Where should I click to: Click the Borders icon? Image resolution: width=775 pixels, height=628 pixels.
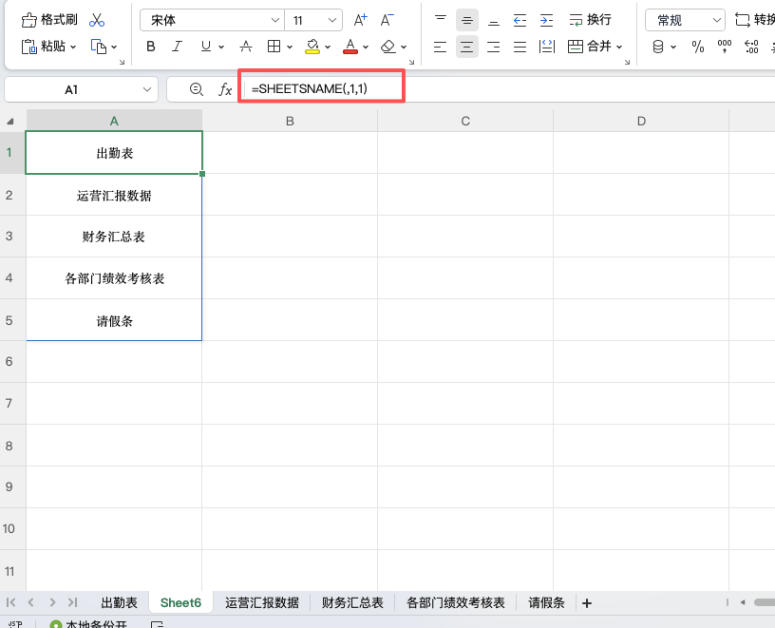coord(274,47)
